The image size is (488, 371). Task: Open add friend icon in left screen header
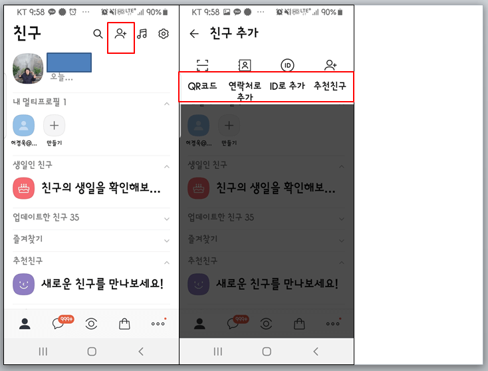[120, 34]
